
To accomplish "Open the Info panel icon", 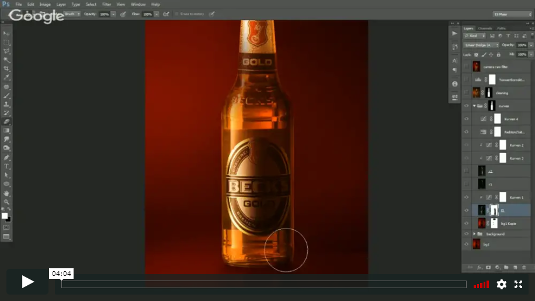I will pyautogui.click(x=454, y=84).
